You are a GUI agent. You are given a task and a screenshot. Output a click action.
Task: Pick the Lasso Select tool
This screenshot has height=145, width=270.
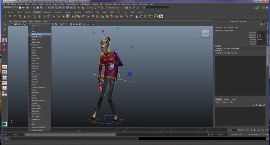tap(4, 30)
